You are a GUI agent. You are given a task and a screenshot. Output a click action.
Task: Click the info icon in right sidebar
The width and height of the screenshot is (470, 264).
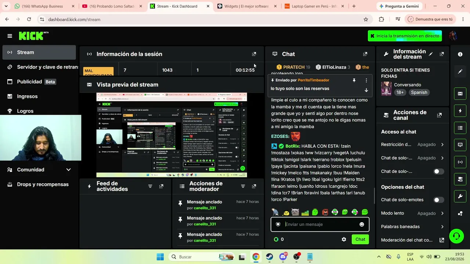pos(460,54)
